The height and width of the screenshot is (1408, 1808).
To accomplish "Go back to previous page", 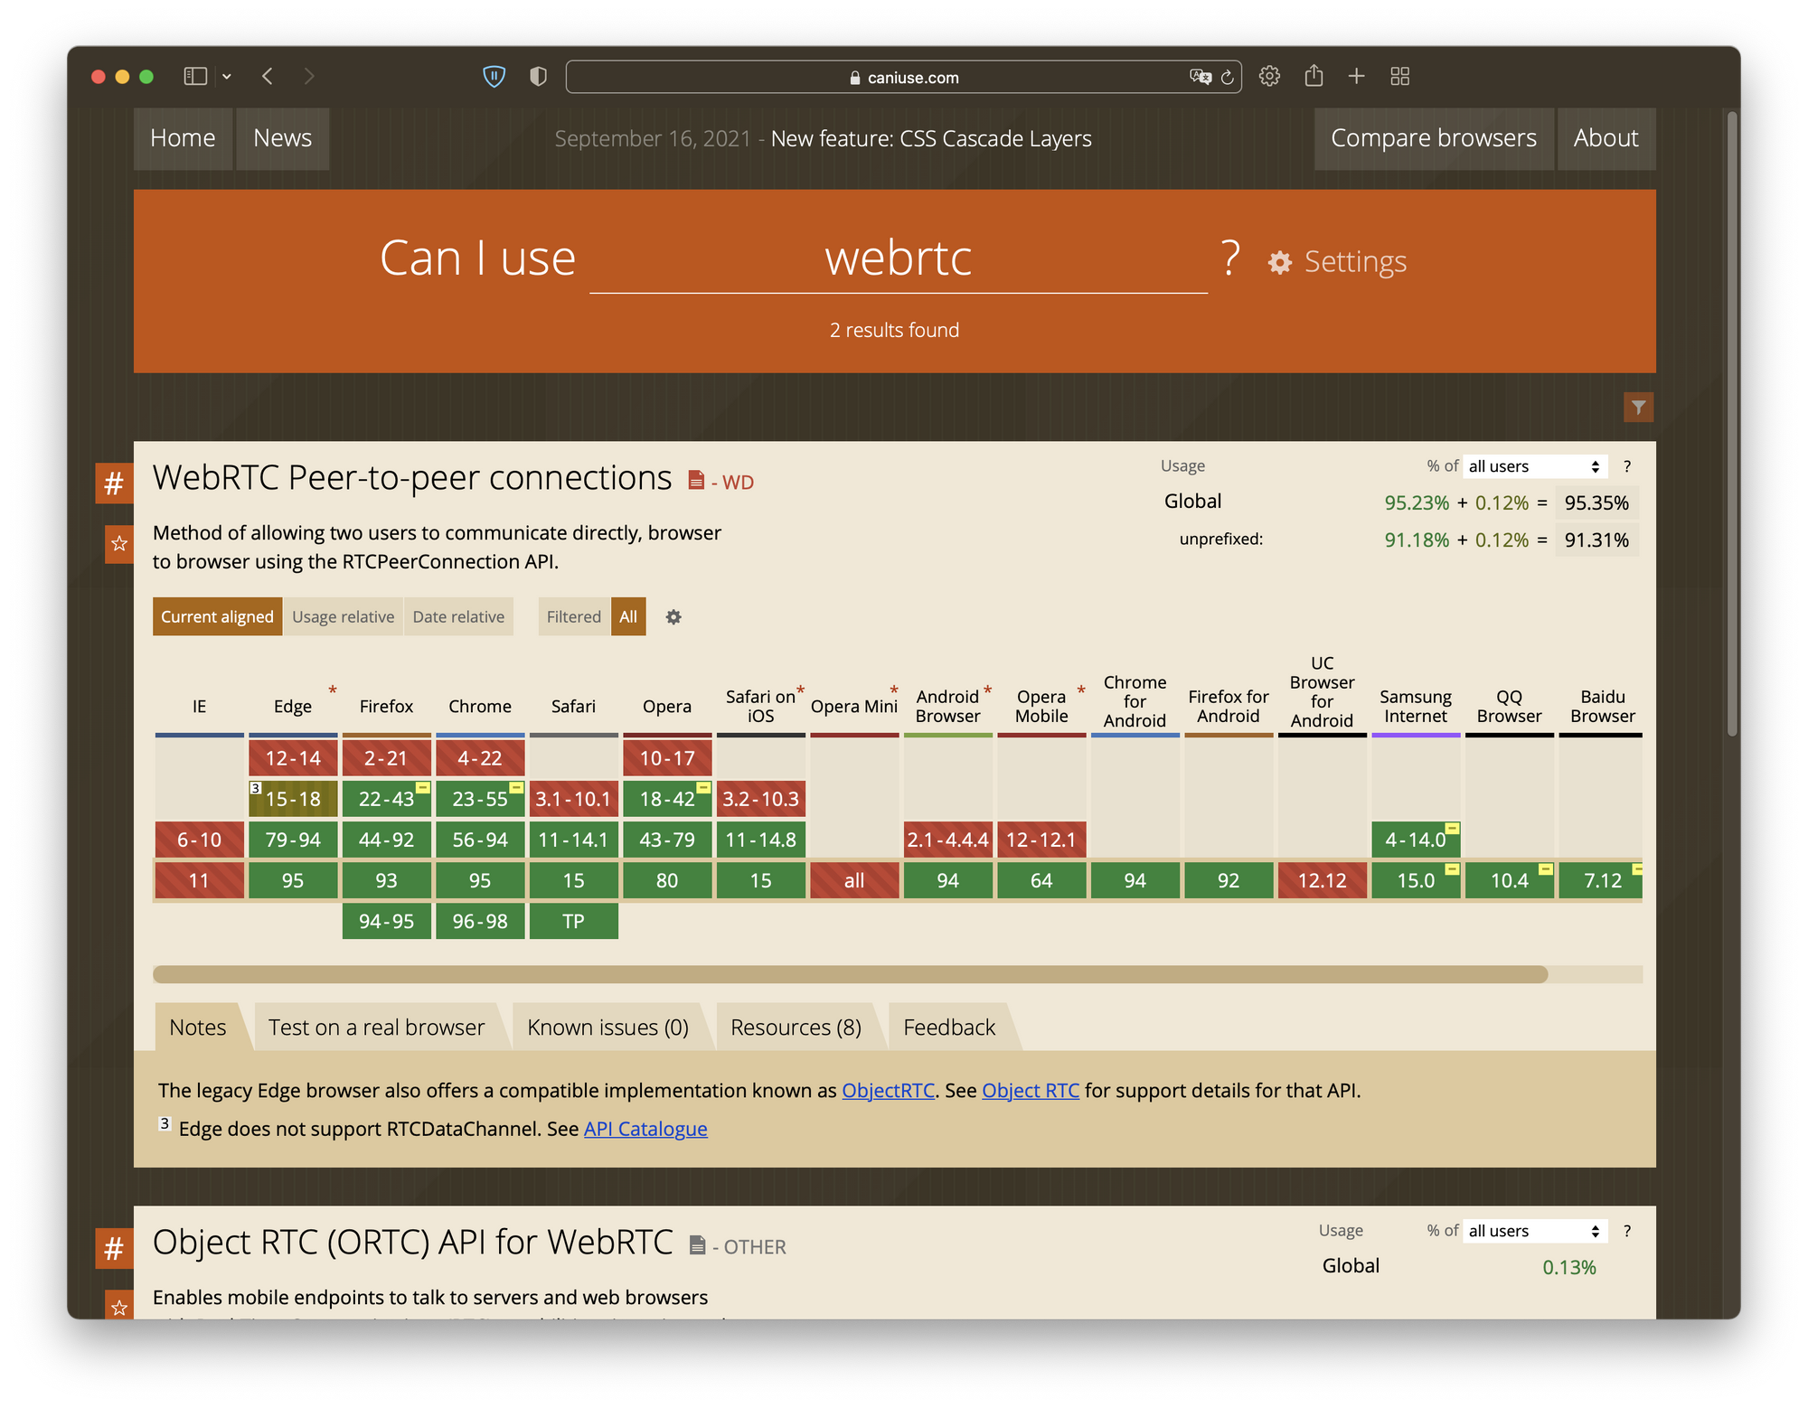I will click(x=268, y=77).
